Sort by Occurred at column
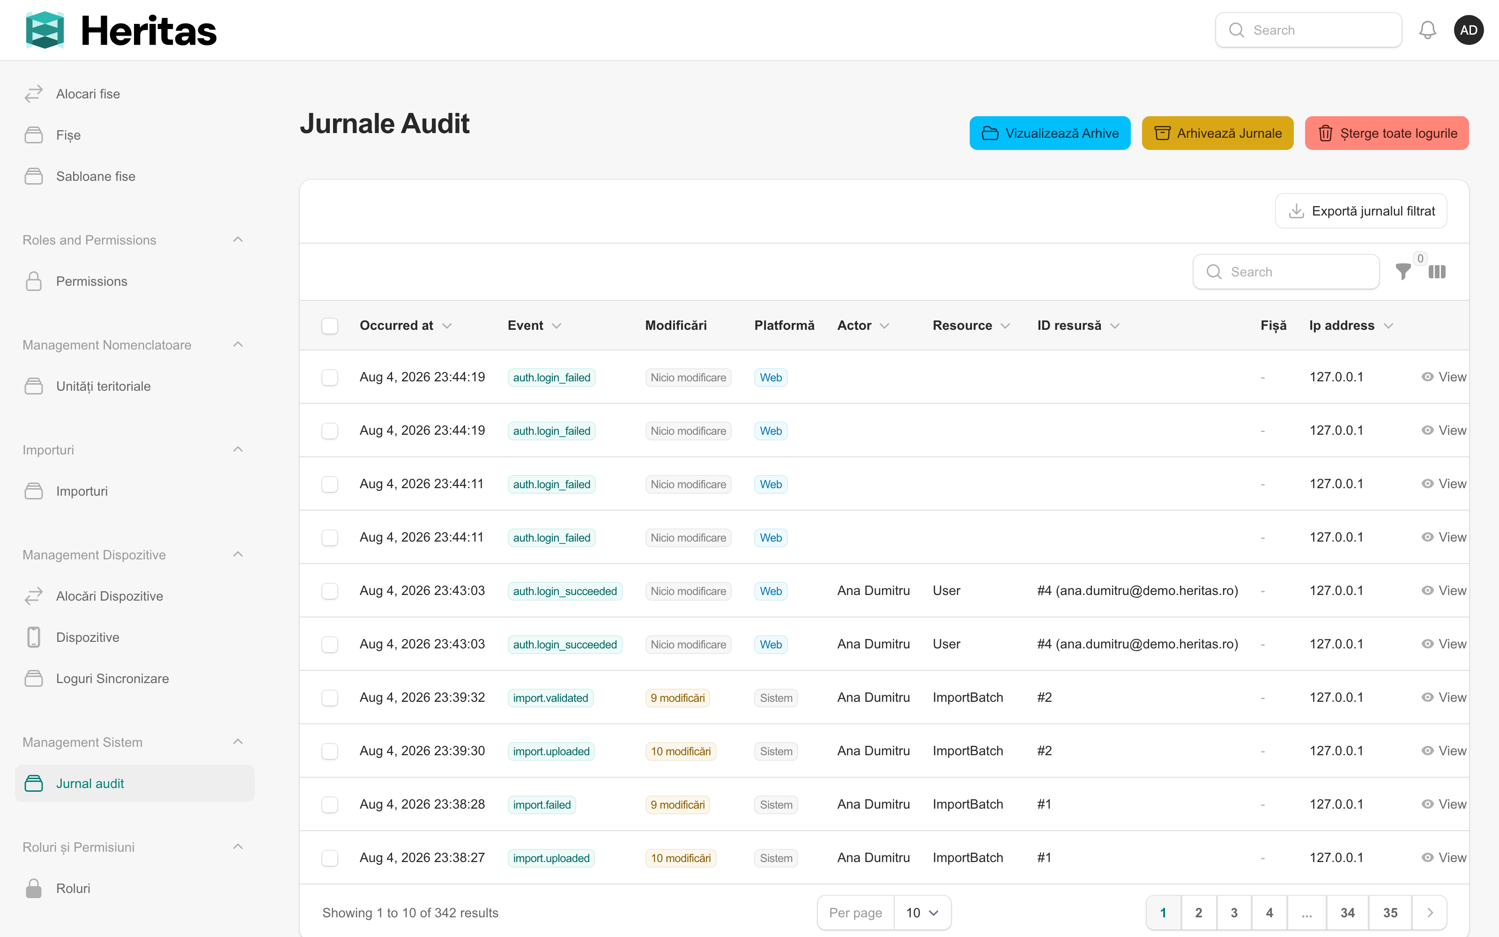The width and height of the screenshot is (1499, 937). (x=406, y=325)
